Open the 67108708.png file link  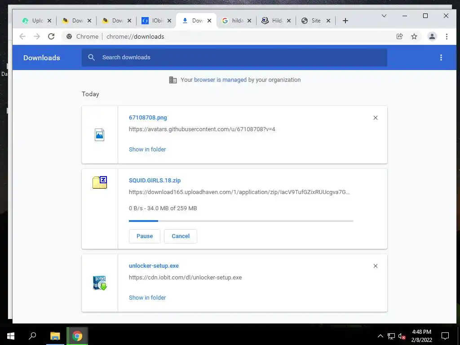click(148, 117)
